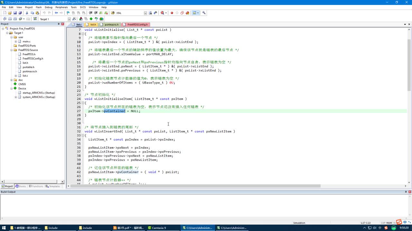This screenshot has height=231, width=412.
Task: Toggle the window layout button in the toolbar
Action: tap(194, 13)
